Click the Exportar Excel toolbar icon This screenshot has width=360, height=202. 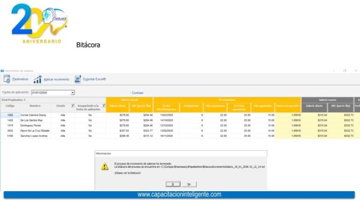coord(78,79)
